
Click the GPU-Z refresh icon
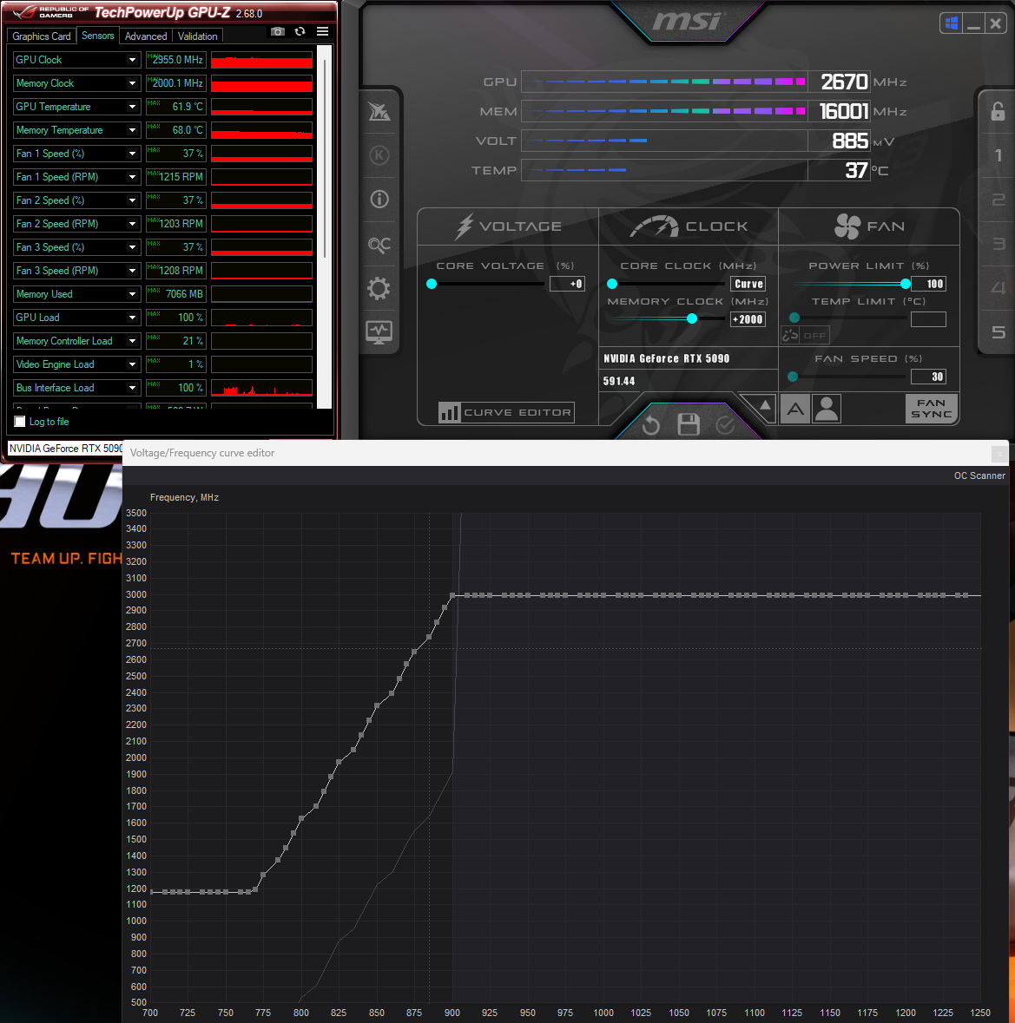tap(300, 31)
